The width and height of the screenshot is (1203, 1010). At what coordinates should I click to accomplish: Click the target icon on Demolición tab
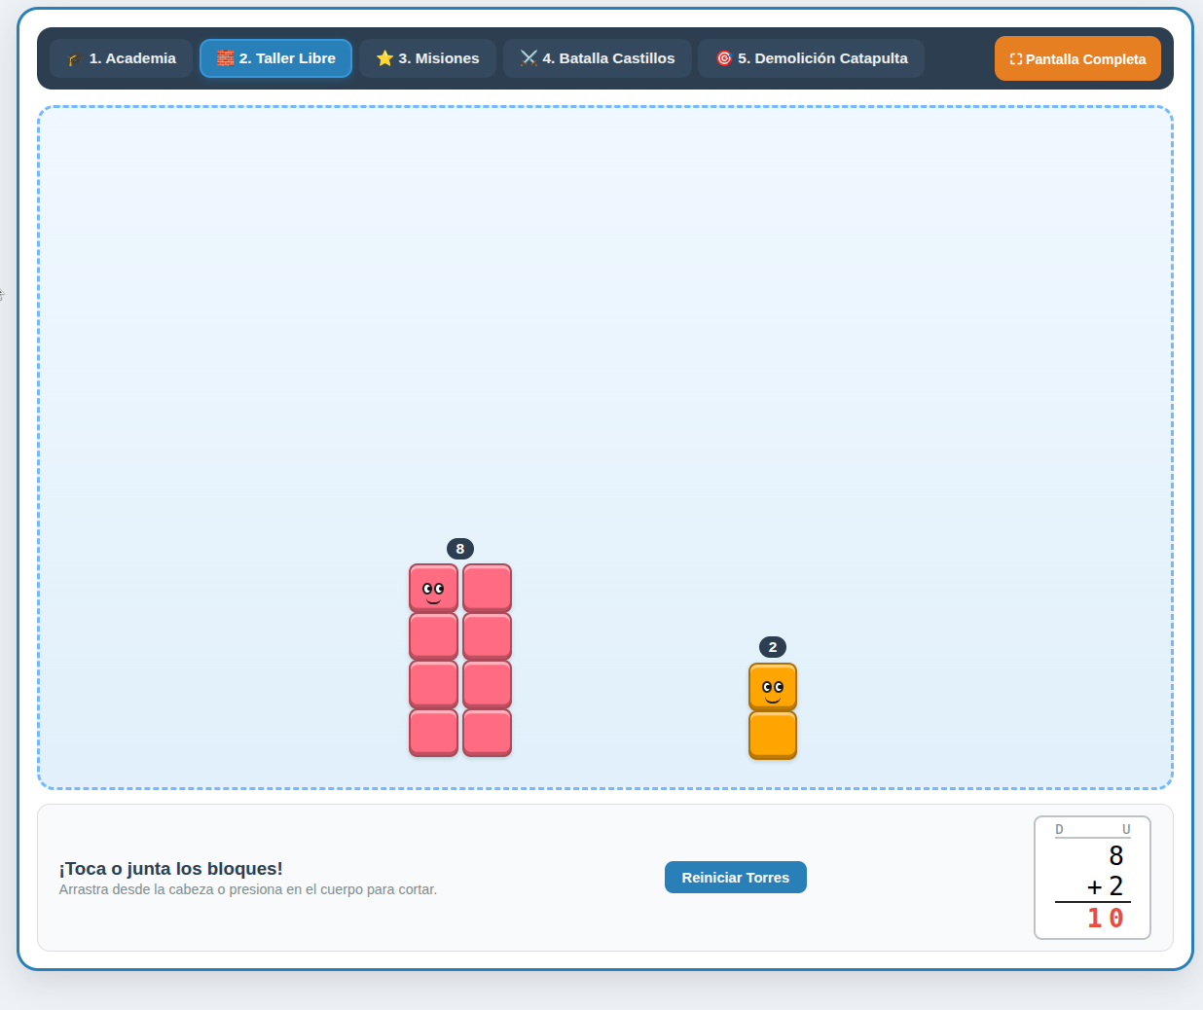[724, 58]
